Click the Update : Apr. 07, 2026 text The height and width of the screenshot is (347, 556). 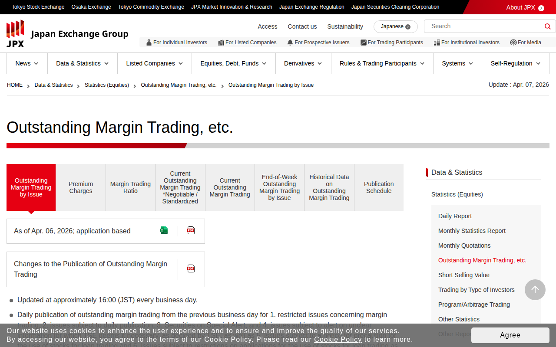(x=519, y=85)
